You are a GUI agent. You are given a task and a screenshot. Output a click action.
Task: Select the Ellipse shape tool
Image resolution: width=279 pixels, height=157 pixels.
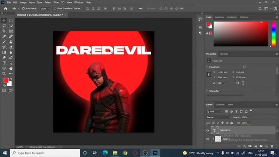pos(4,68)
